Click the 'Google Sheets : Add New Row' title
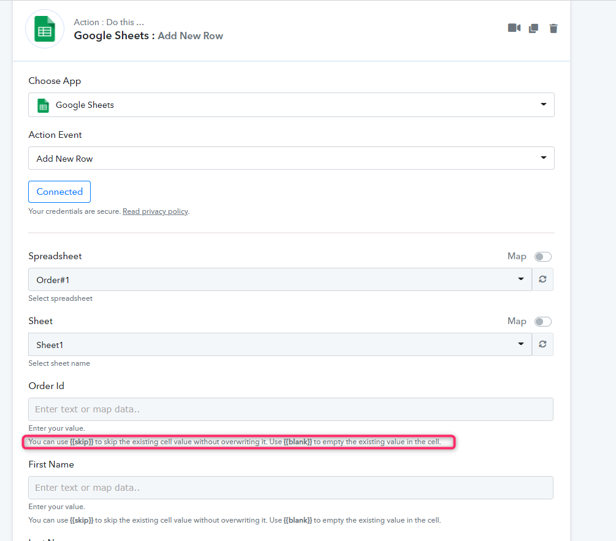Screen dimensions: 616x541 point(148,36)
